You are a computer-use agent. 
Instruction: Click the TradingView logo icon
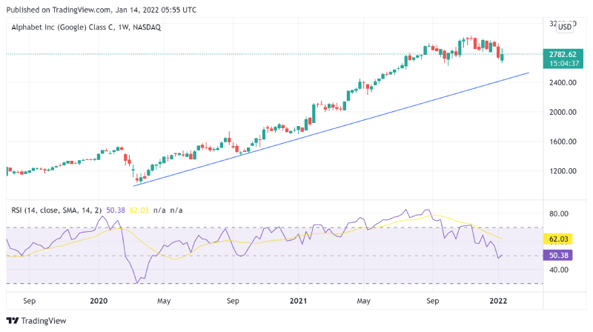13,321
